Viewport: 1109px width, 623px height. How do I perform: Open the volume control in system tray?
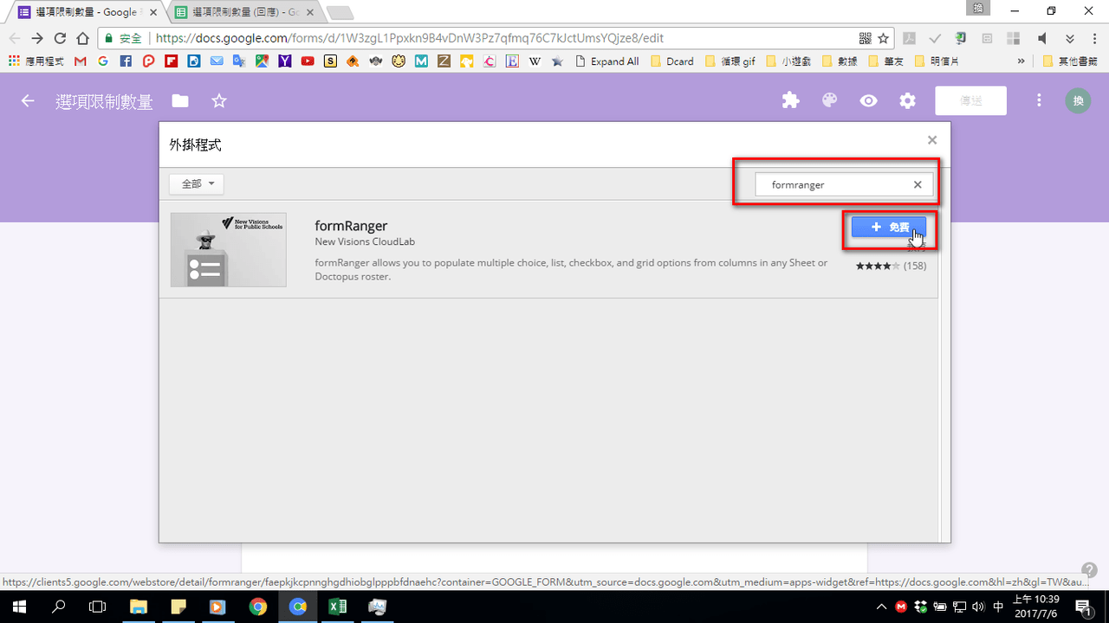[978, 607]
